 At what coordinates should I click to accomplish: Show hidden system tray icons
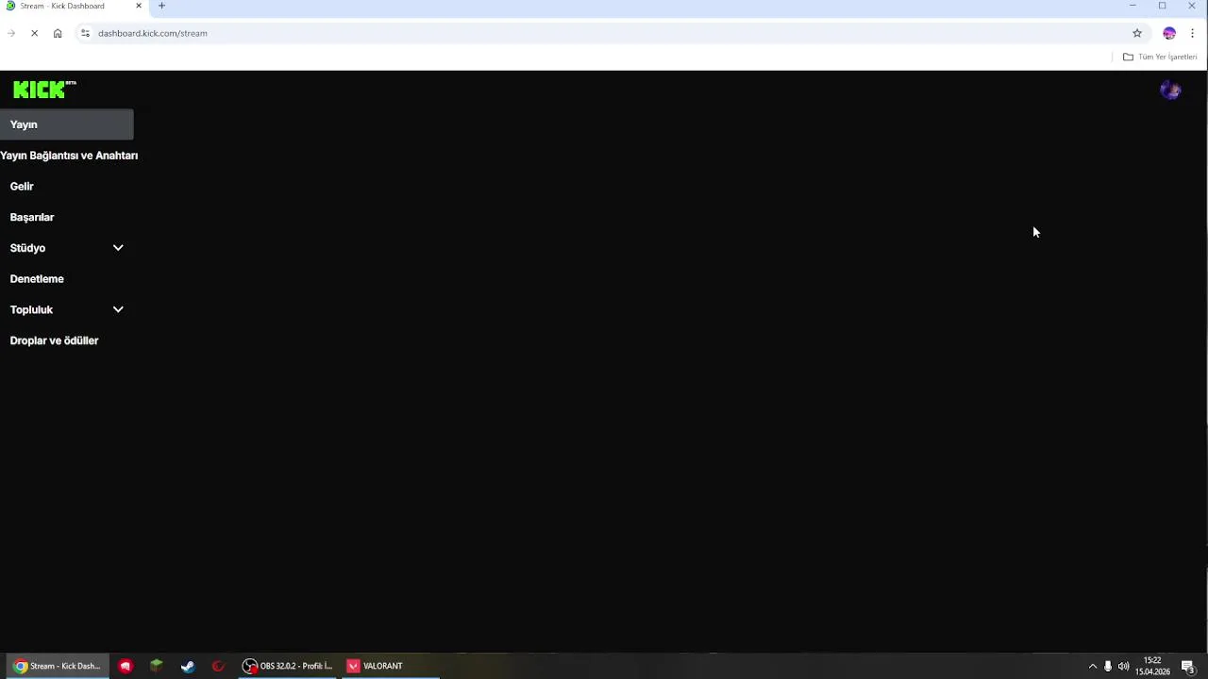pyautogui.click(x=1093, y=666)
